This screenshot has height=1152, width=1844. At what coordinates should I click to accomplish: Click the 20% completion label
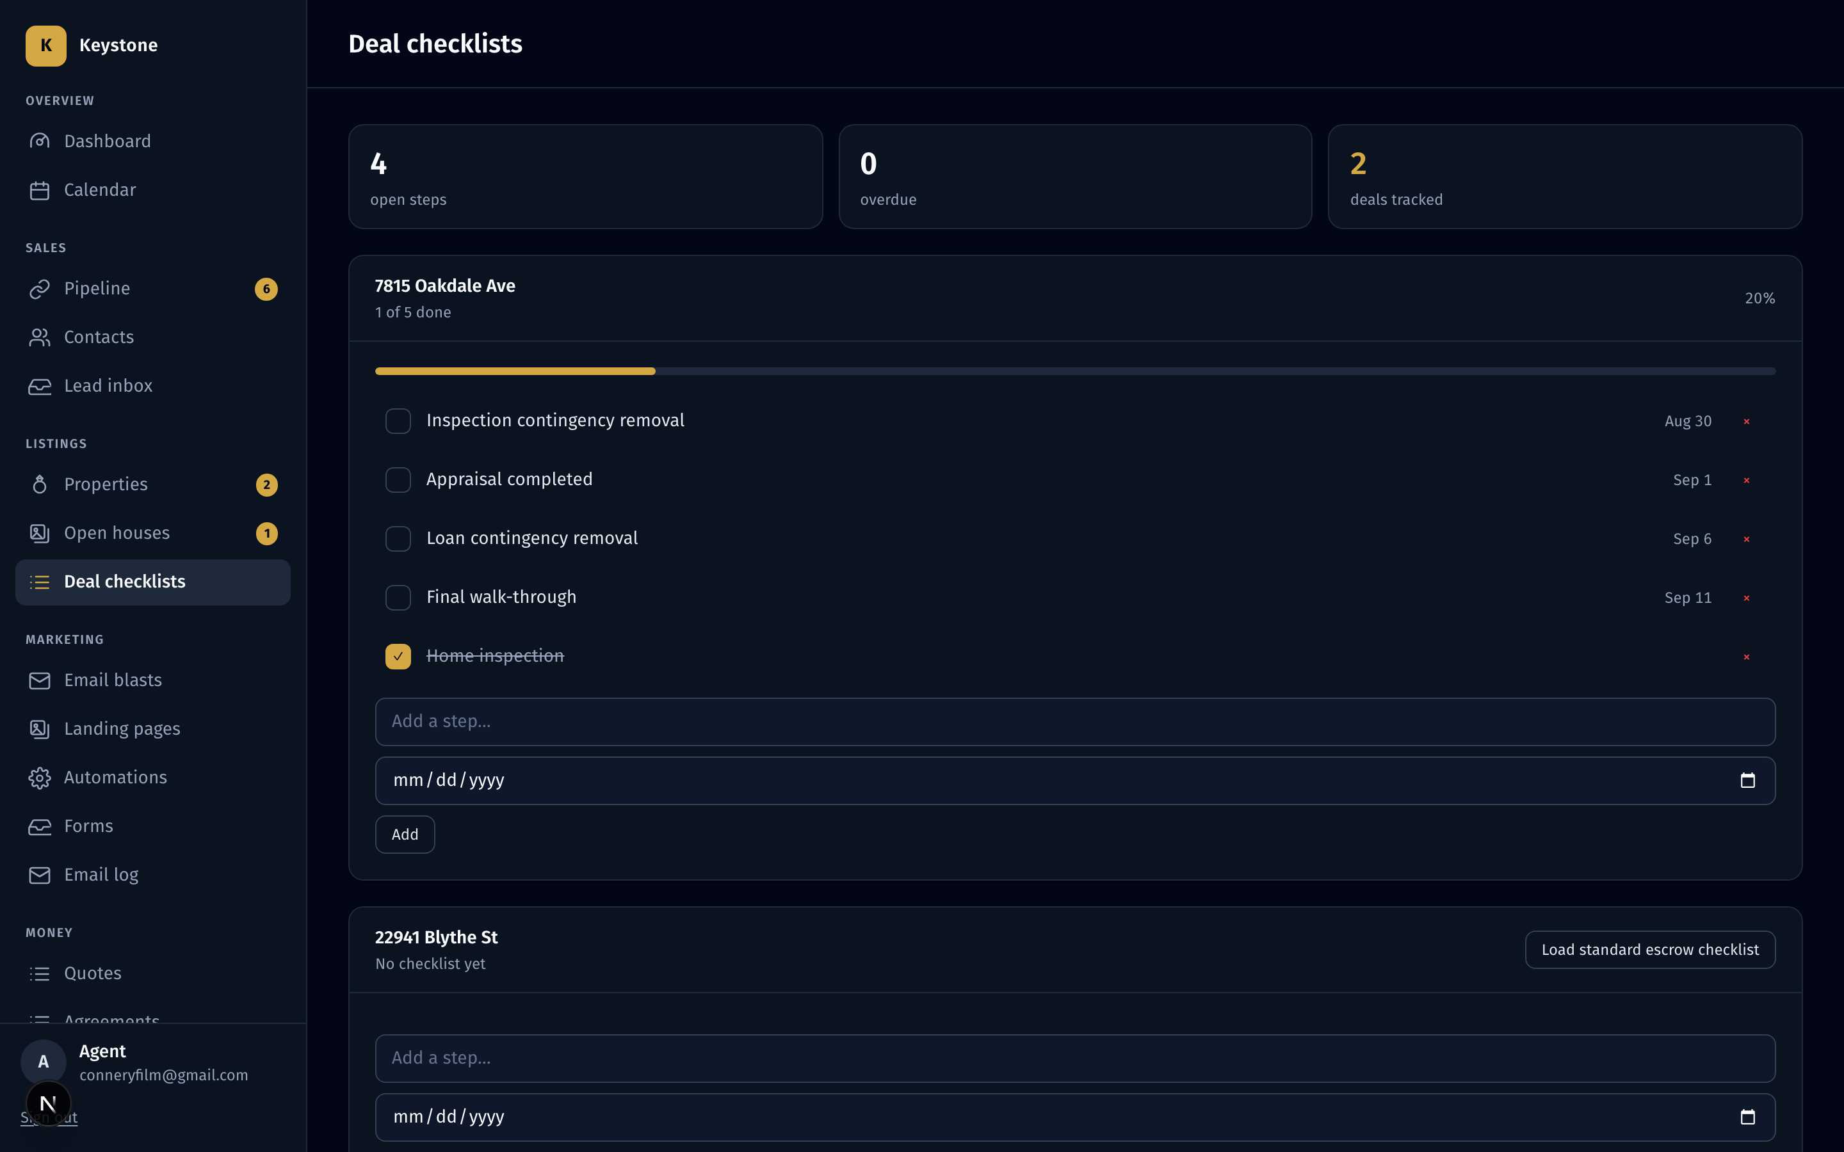(1760, 299)
